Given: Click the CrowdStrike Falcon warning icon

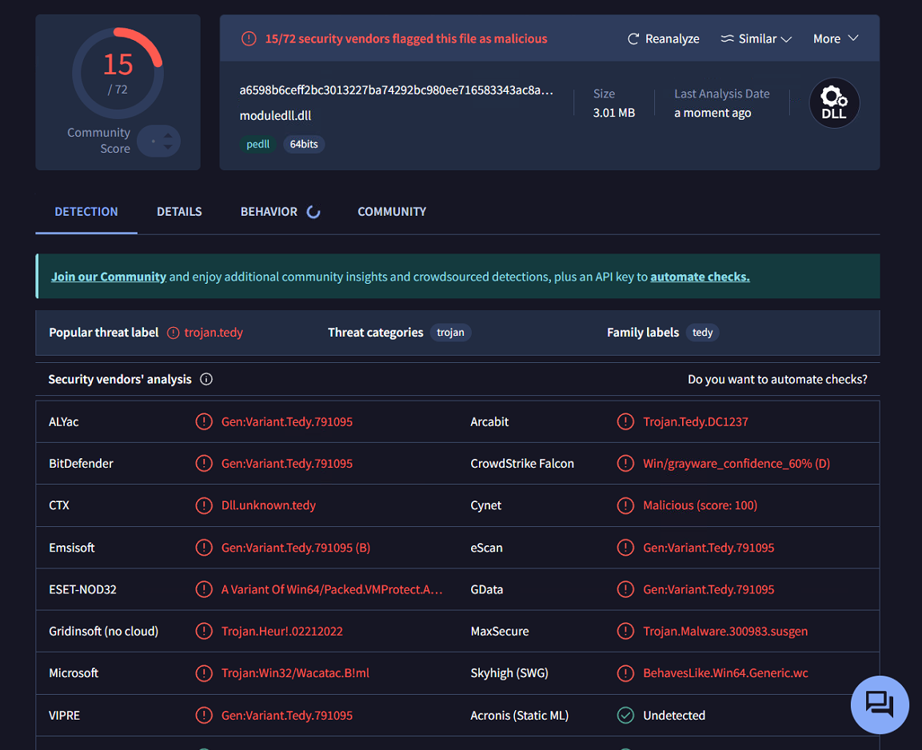Looking at the screenshot, I should click(x=625, y=464).
